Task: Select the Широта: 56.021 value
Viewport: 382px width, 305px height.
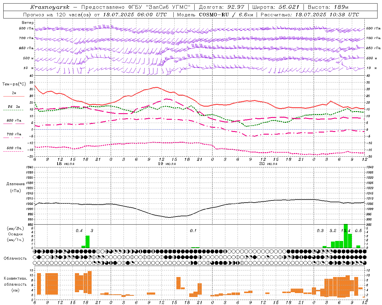Action: tap(276, 7)
